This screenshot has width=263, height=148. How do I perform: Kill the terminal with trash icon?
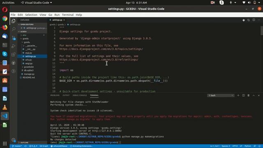248,95
